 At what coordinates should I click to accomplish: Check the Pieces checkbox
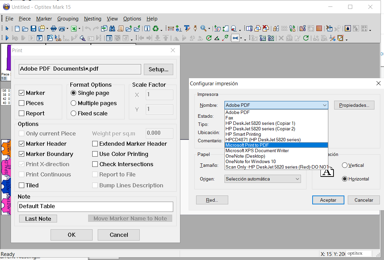tap(22, 103)
